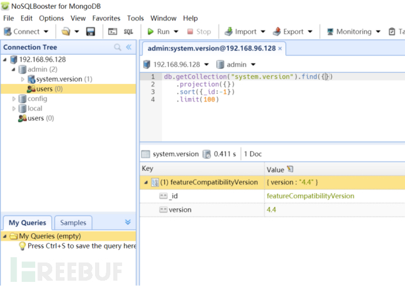Close the admin:system.version tab
Viewport: 405px width, 286px height.
tap(280, 48)
